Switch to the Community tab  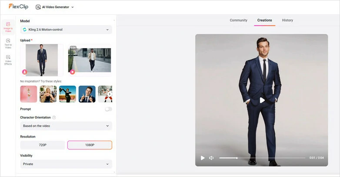(x=239, y=20)
